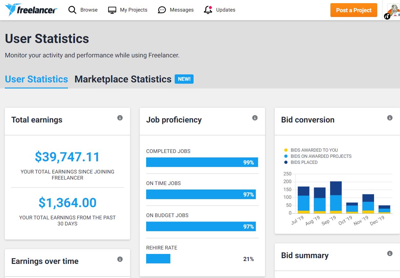Image resolution: width=400 pixels, height=278 pixels.
Task: Check Updates with the bell icon
Action: click(x=208, y=10)
